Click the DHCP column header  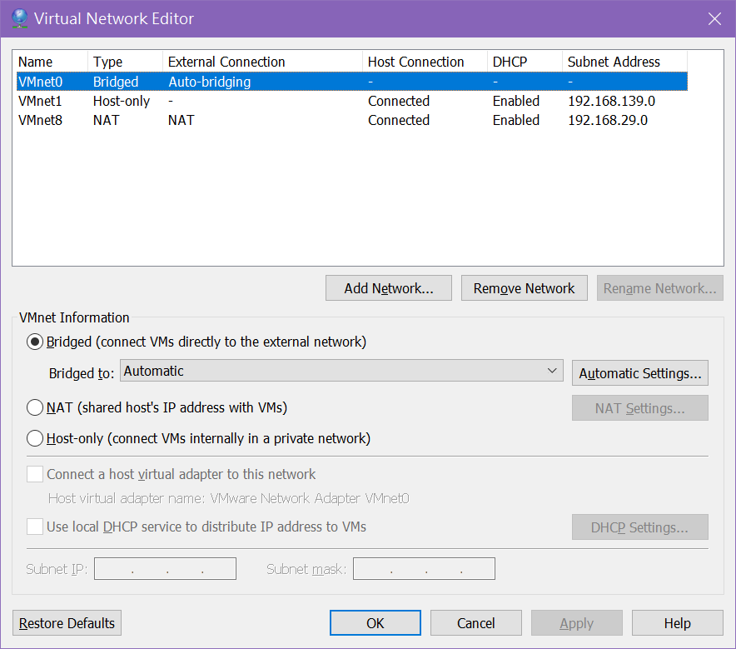click(x=525, y=62)
